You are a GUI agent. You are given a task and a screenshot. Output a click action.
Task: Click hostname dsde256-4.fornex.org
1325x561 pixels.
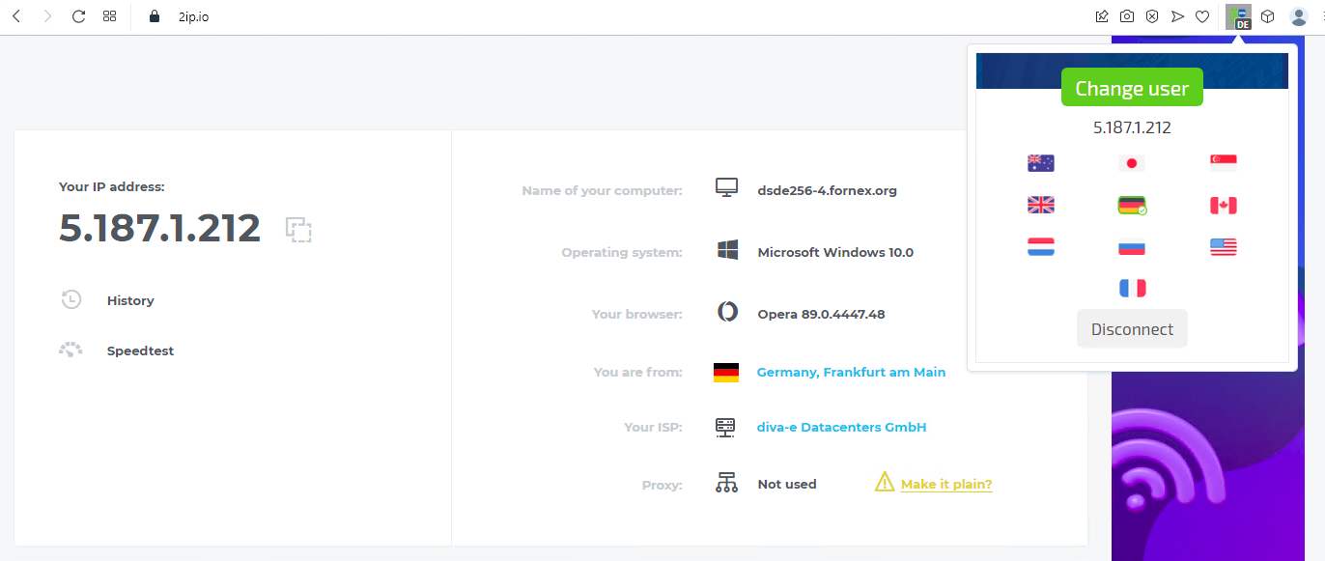point(828,191)
